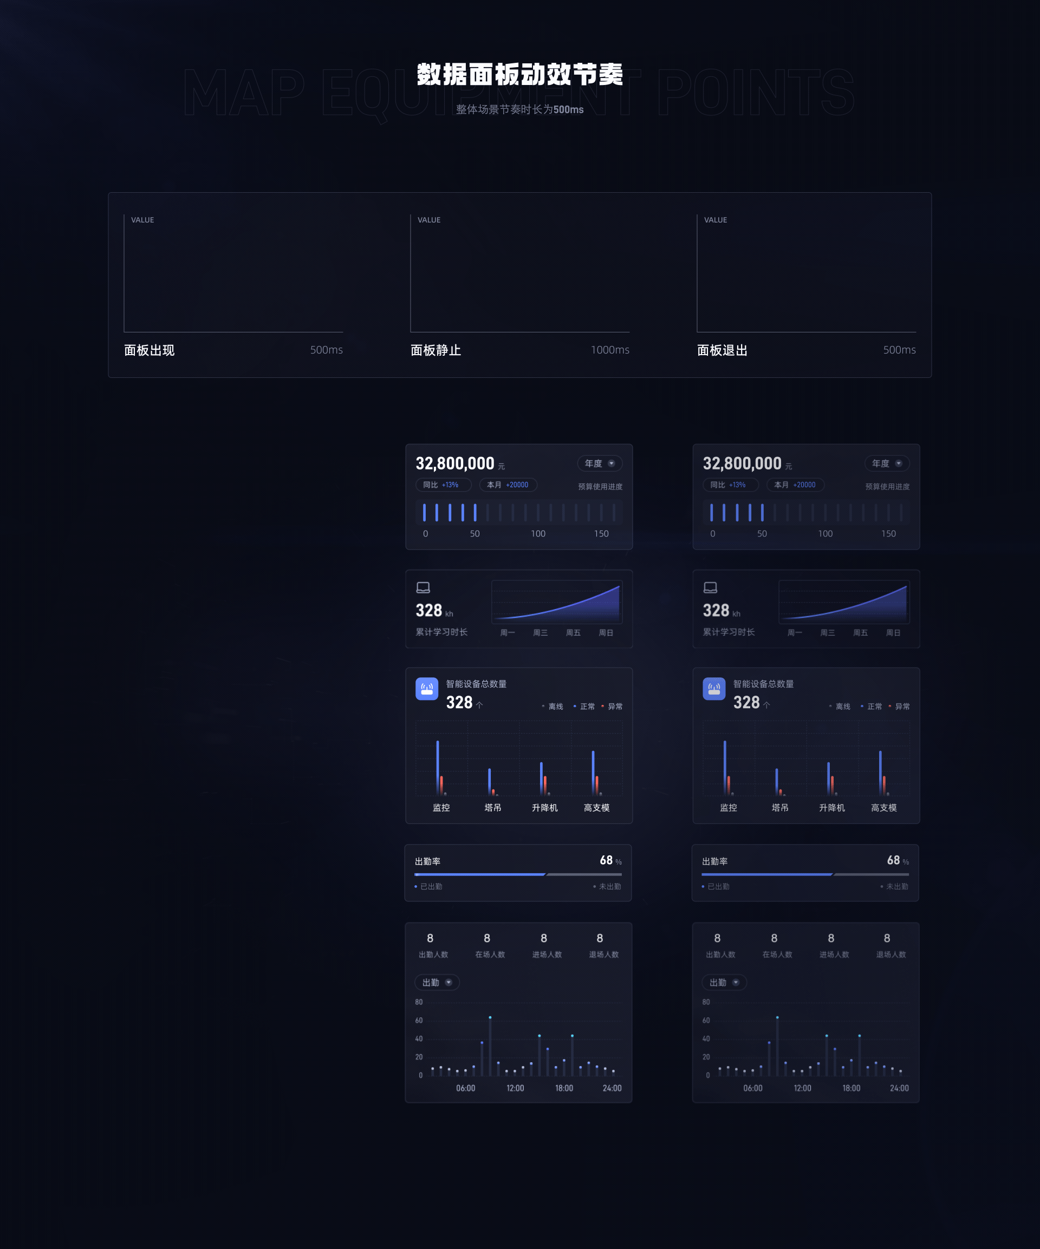Select the 退场人数 stat in the right attendance card
The width and height of the screenshot is (1040, 1249).
pyautogui.click(x=890, y=946)
